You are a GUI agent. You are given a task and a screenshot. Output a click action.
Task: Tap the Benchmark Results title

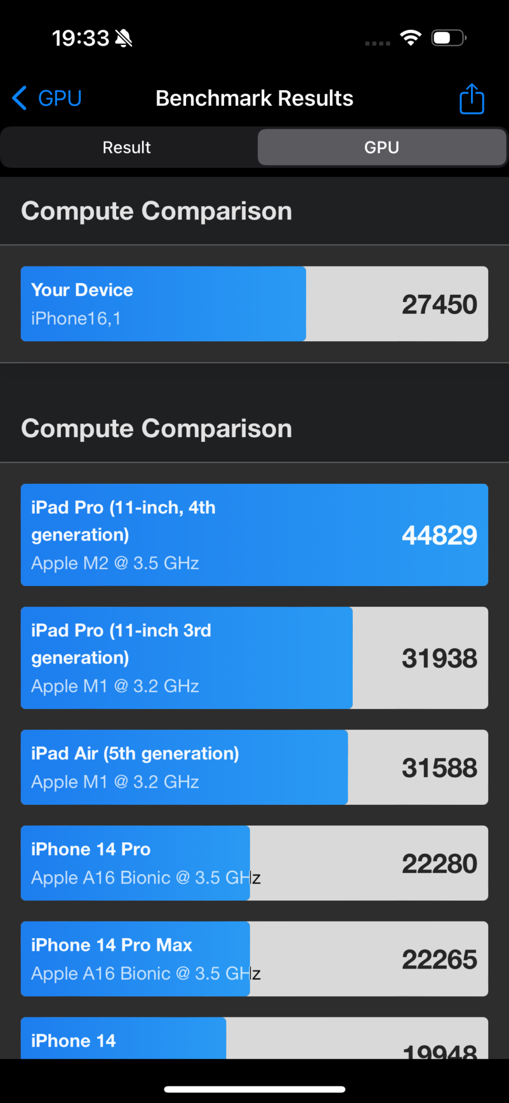point(254,98)
